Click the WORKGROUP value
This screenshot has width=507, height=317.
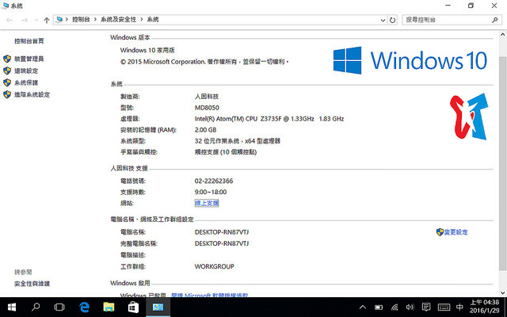pos(215,266)
